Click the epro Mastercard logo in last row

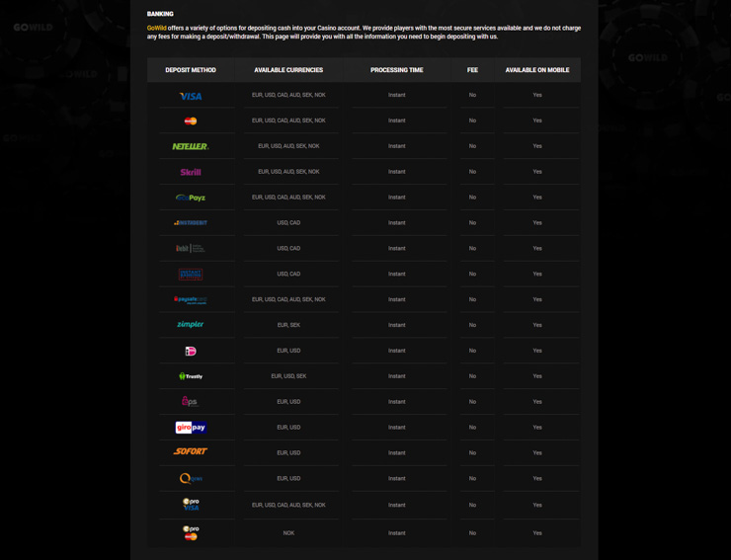point(191,533)
